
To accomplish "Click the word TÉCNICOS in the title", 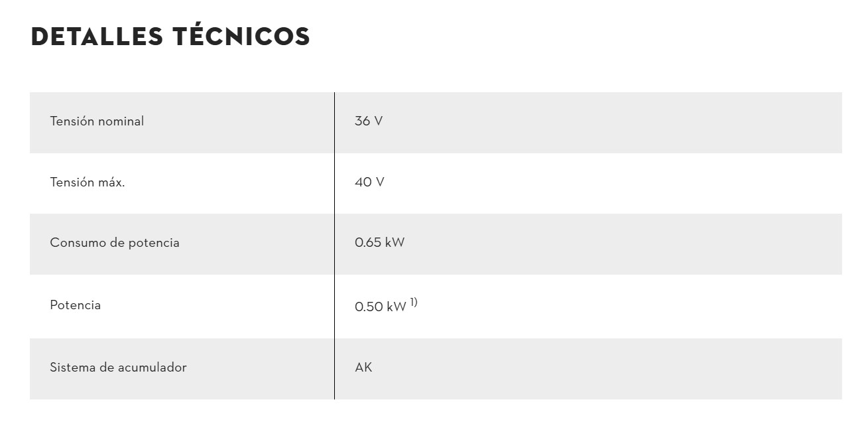I will (241, 36).
